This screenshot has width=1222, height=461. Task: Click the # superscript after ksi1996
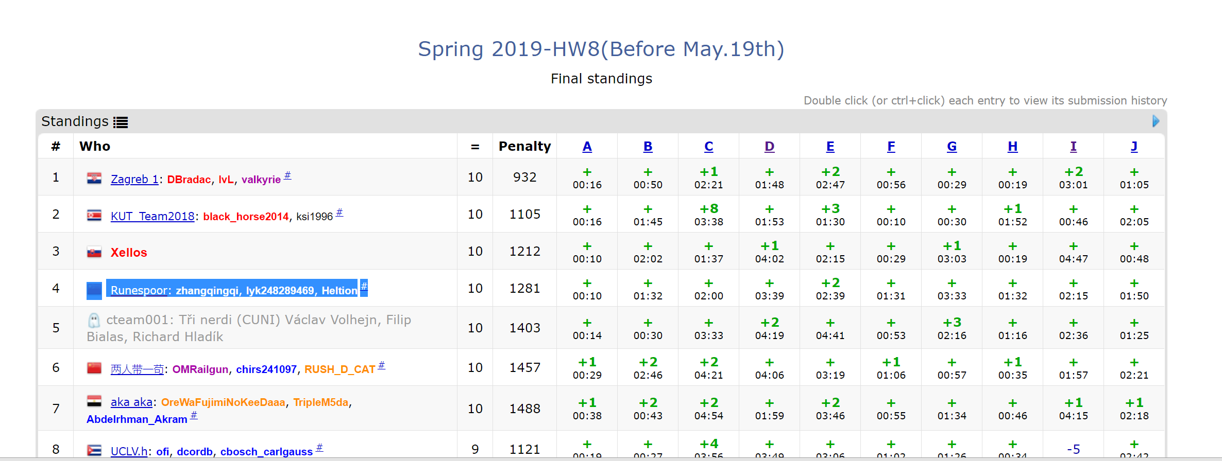[340, 212]
